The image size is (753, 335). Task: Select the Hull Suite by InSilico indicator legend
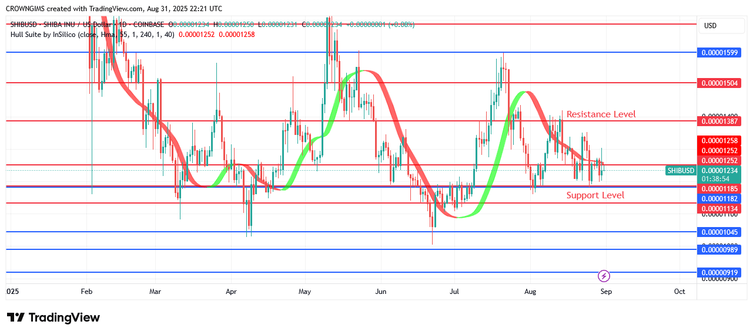tap(92, 34)
